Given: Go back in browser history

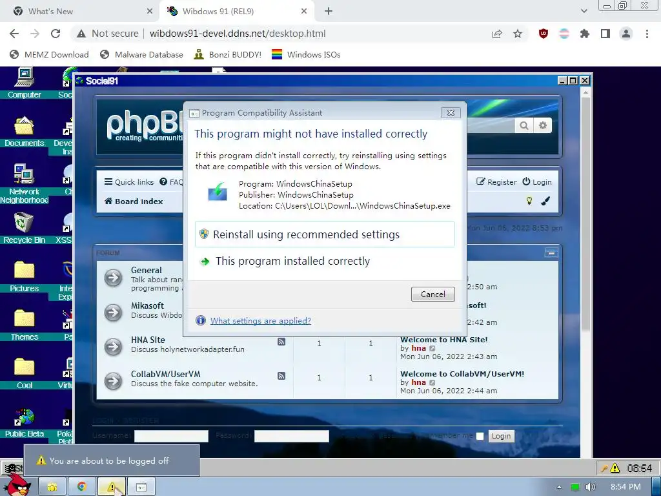Looking at the screenshot, I should (14, 34).
